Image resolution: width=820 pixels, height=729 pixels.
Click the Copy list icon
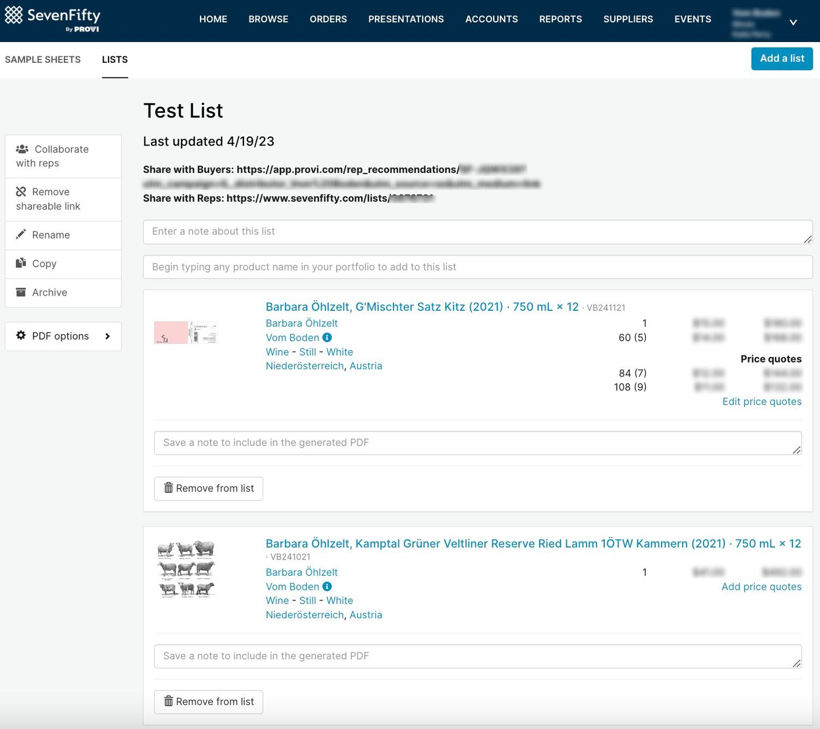tap(21, 263)
